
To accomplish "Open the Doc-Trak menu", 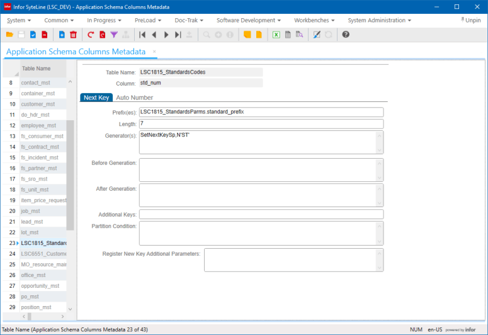I will [x=189, y=20].
